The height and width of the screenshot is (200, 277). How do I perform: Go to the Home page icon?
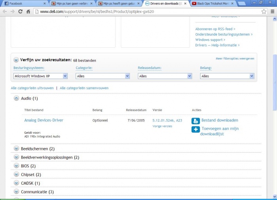[28, 11]
